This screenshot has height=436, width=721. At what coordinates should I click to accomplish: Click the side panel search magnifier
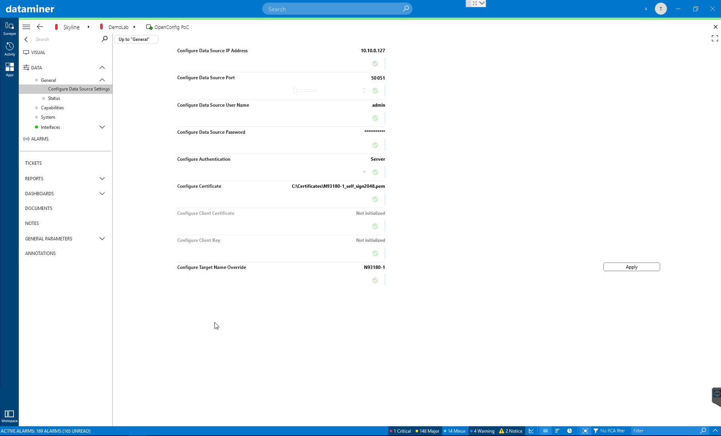(x=104, y=39)
